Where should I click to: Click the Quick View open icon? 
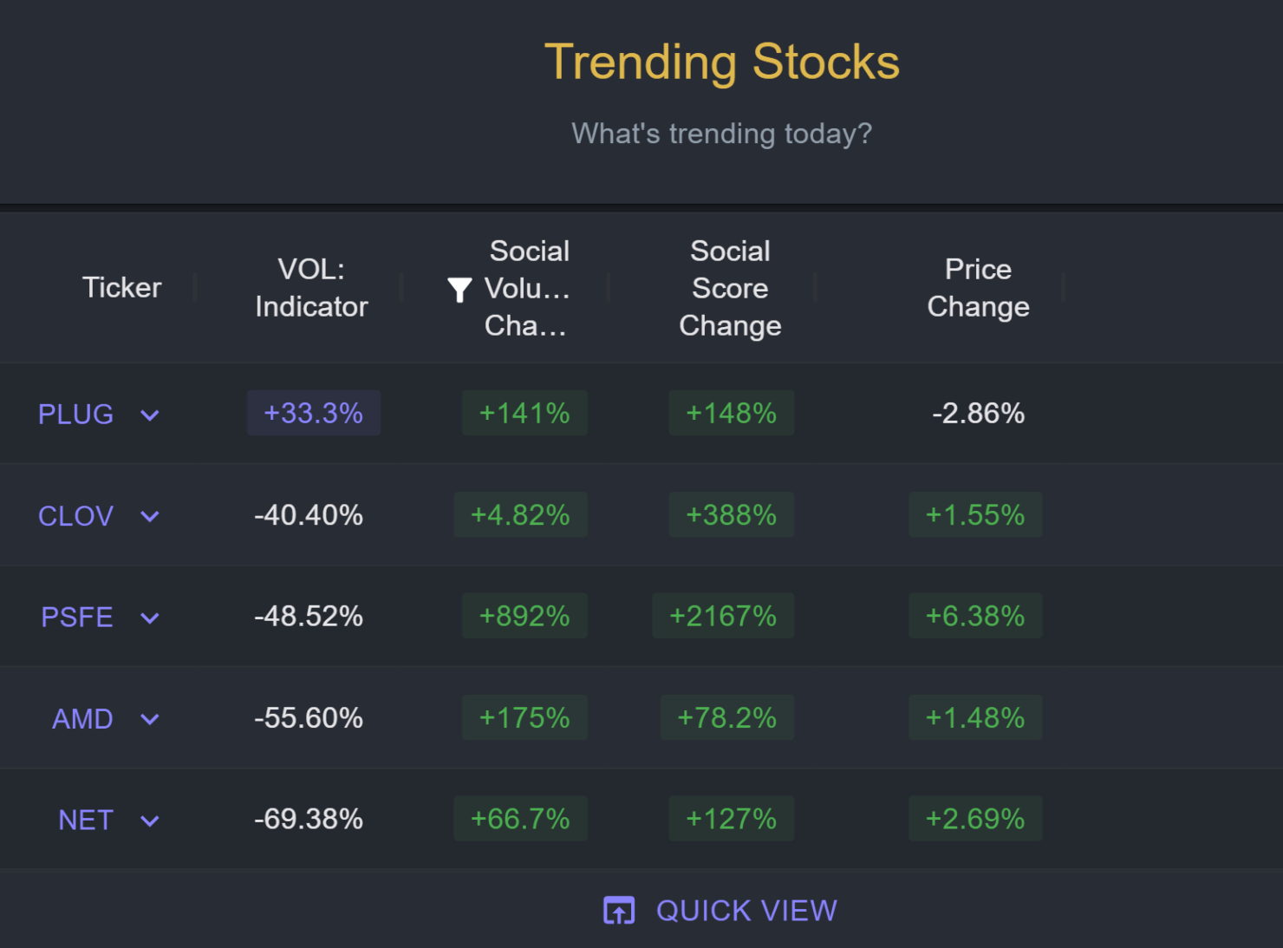(x=619, y=911)
